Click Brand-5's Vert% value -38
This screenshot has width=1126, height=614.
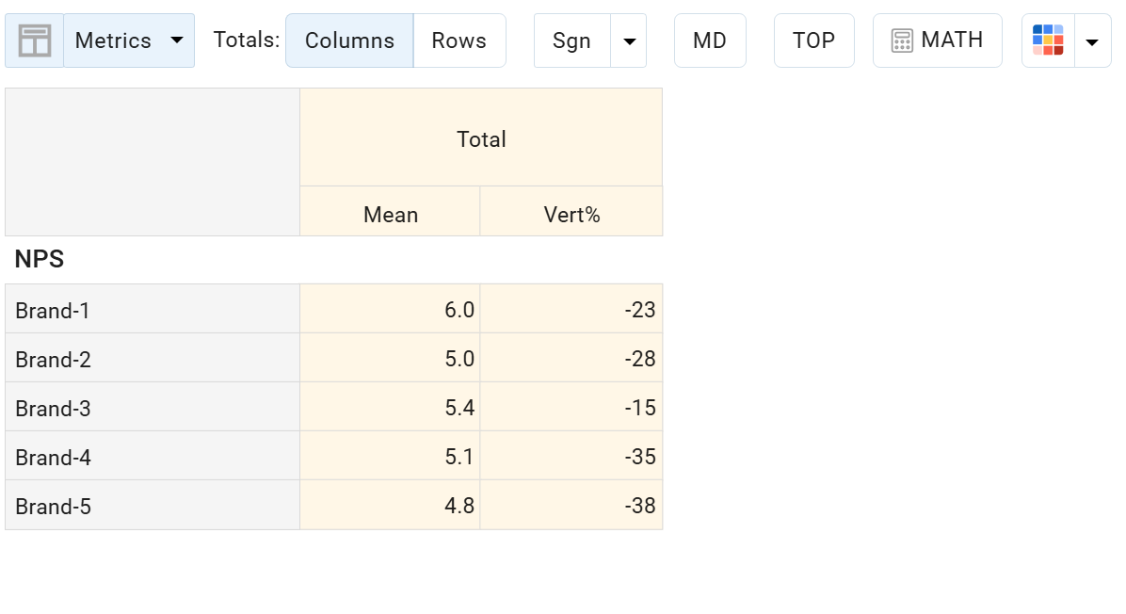(x=641, y=506)
